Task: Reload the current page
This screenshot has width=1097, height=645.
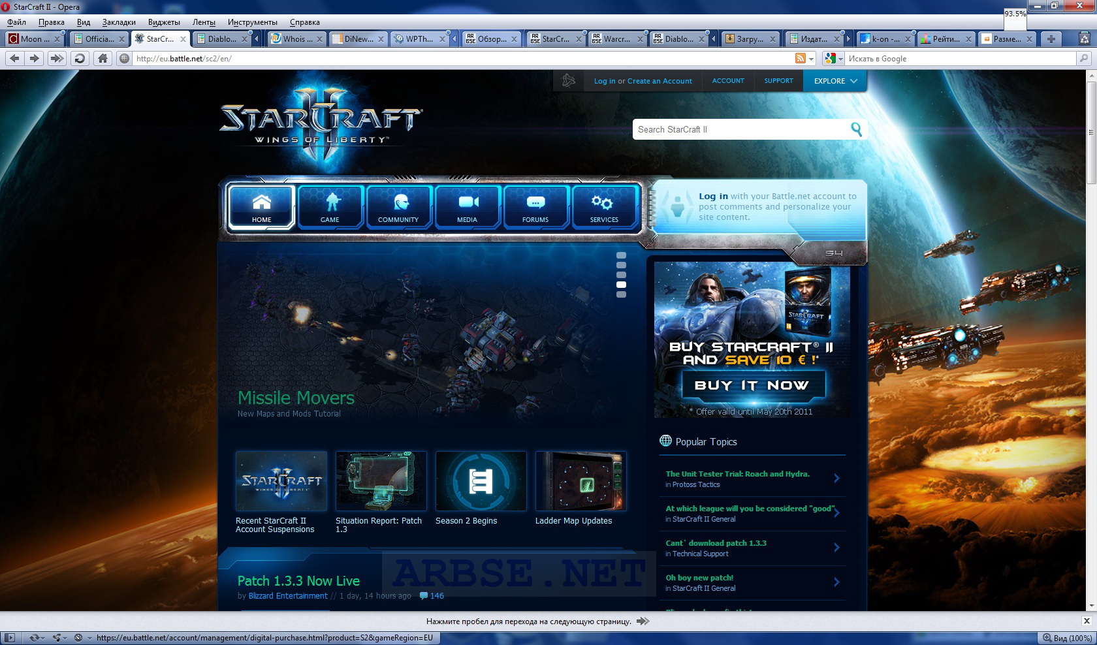Action: tap(80, 58)
